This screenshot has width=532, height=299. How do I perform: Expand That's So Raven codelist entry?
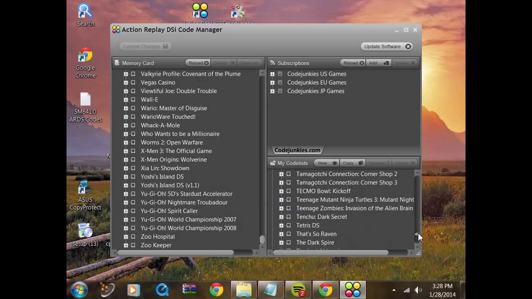point(281,234)
